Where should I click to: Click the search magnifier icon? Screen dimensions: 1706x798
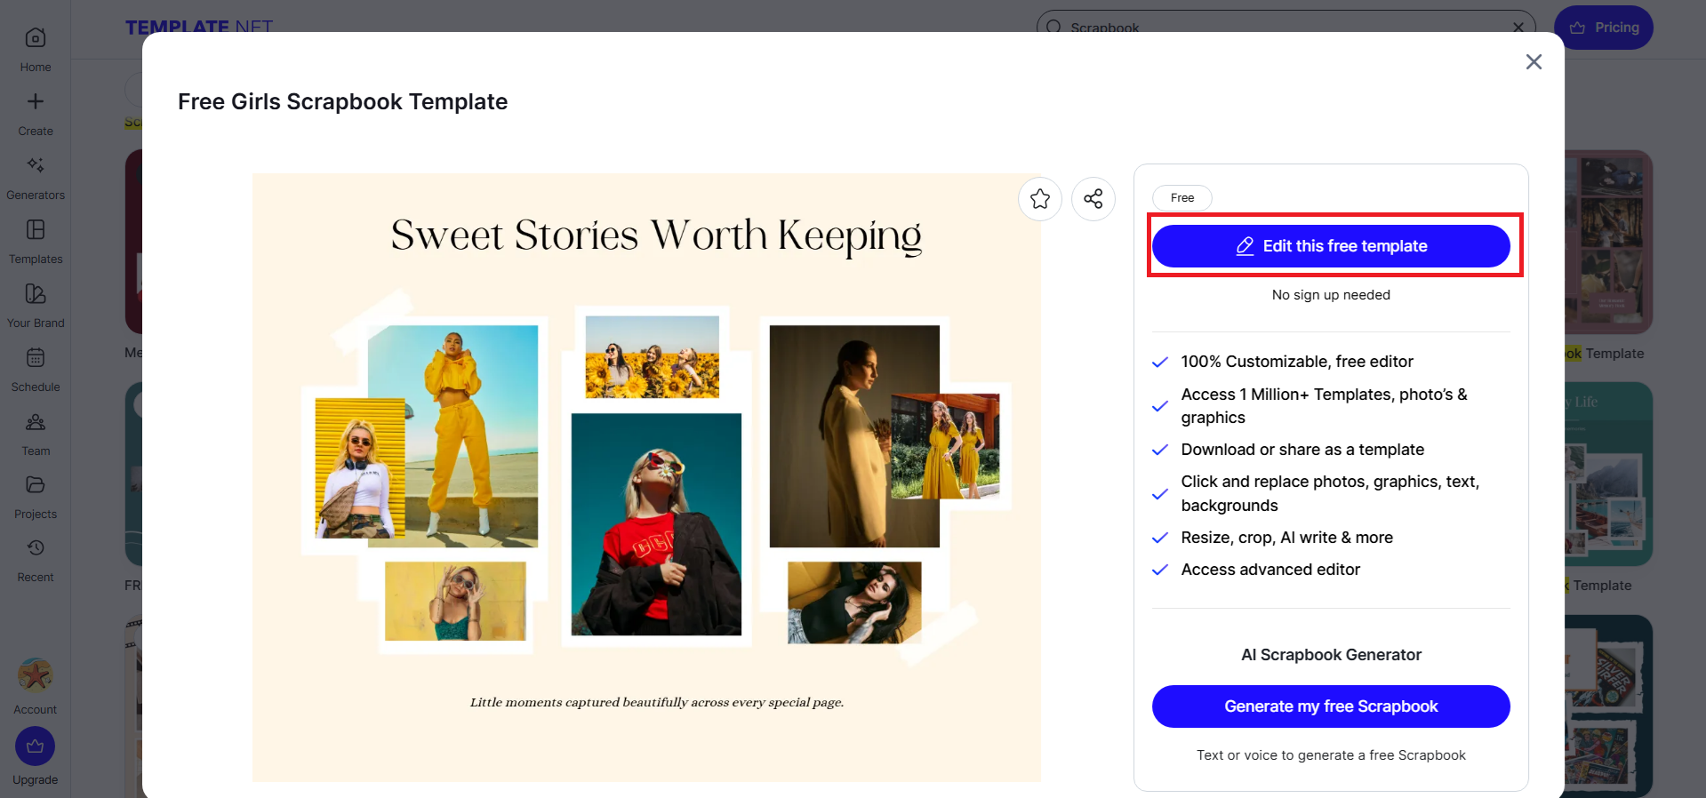point(1054,28)
